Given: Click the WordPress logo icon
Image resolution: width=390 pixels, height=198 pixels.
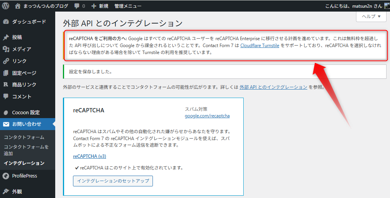Looking at the screenshot, I should pos(6,6).
